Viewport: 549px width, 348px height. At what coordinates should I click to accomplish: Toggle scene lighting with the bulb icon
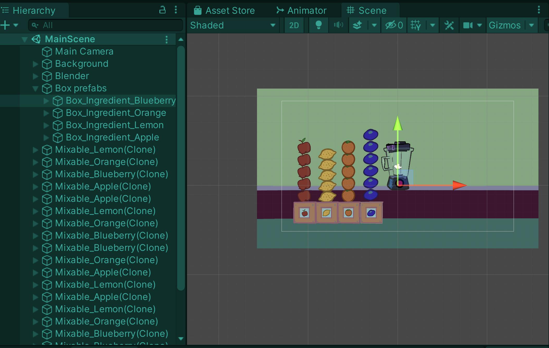click(x=318, y=25)
